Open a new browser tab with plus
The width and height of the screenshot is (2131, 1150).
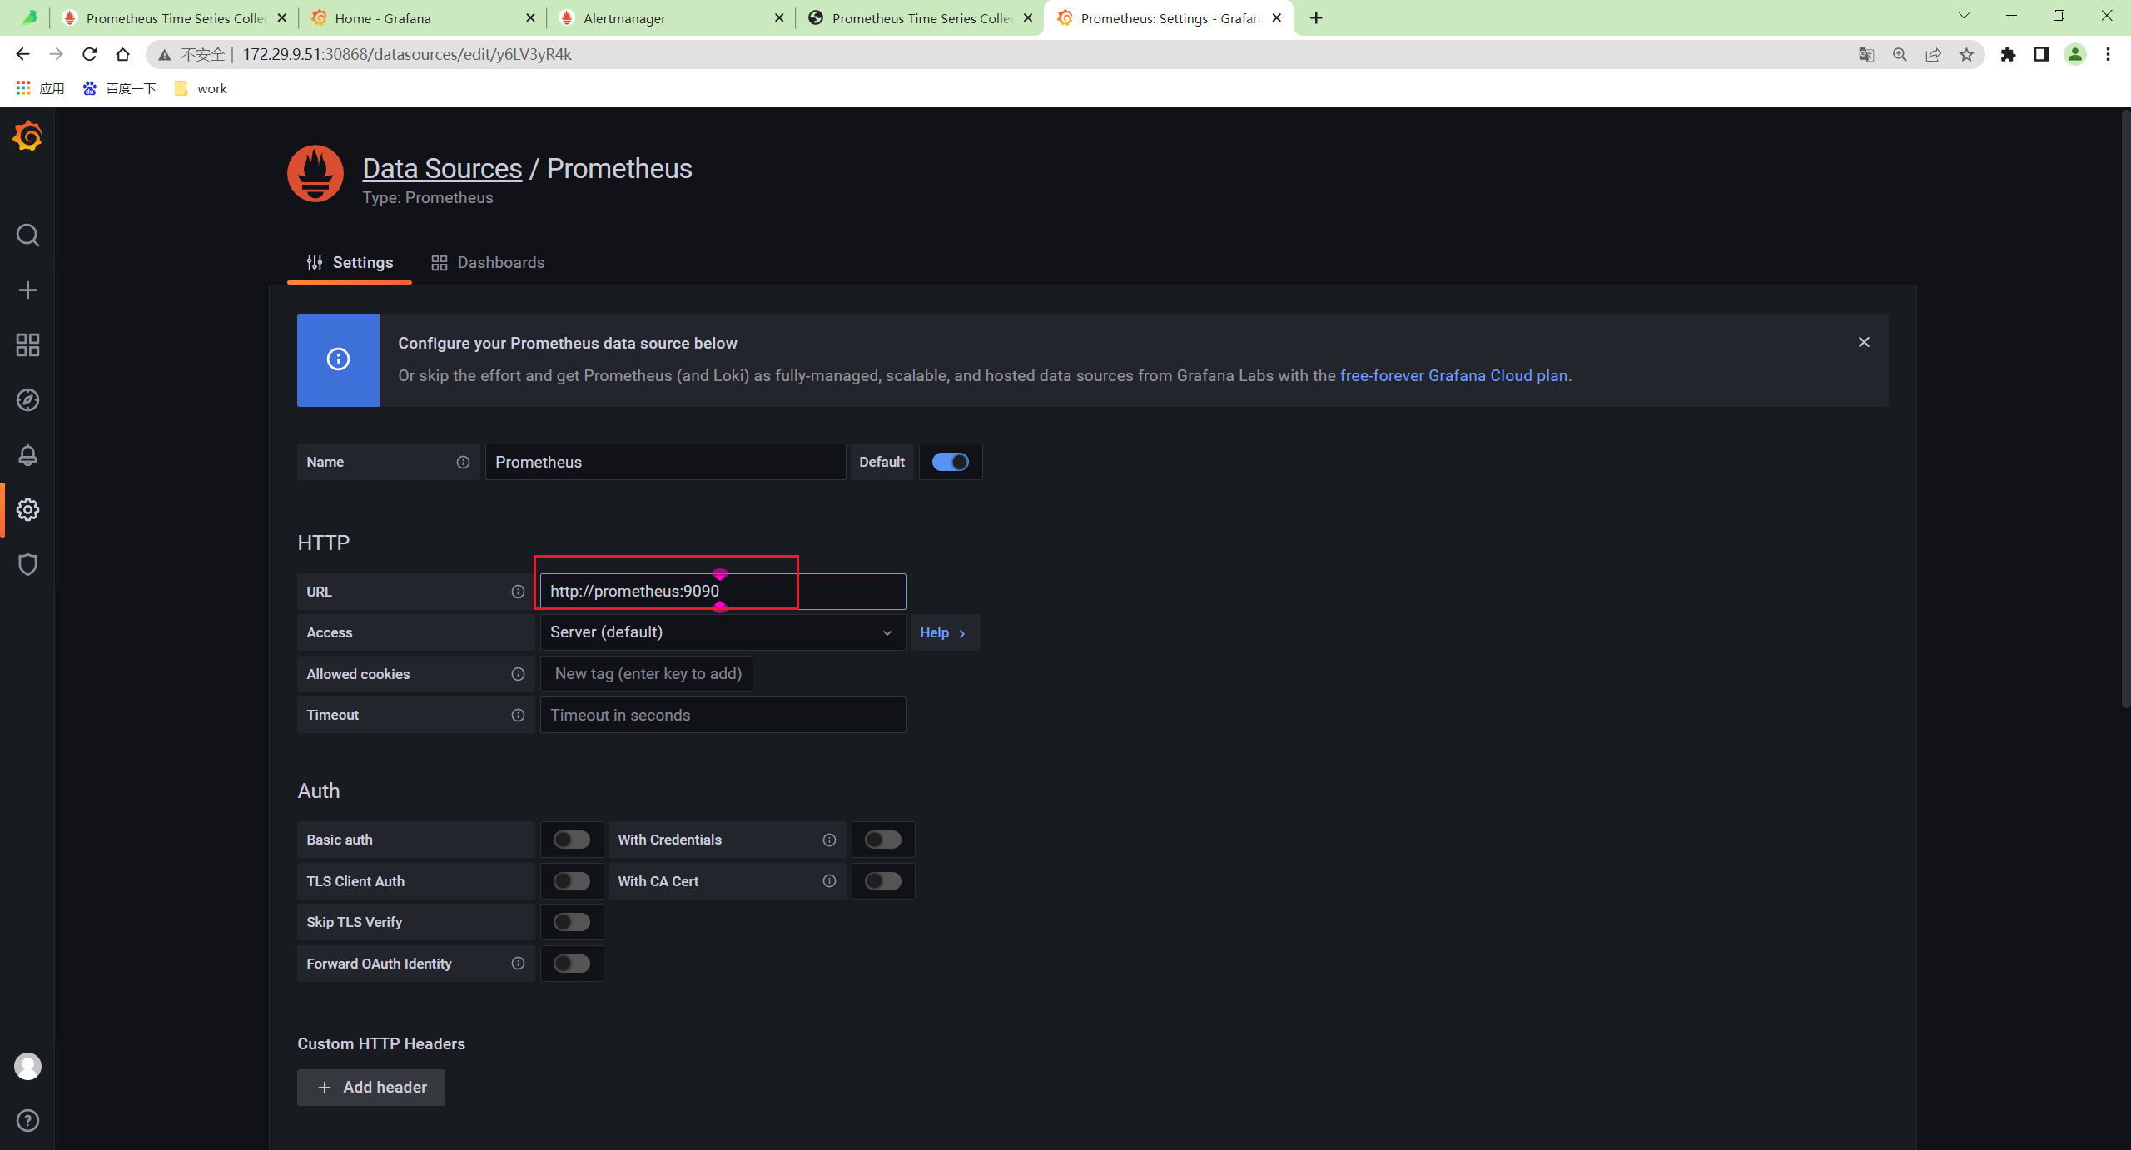[1316, 17]
